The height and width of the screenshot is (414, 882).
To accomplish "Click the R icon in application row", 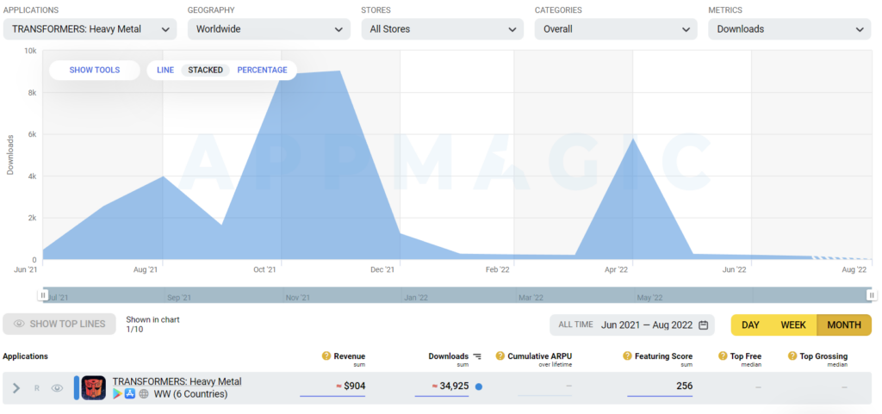I will click(36, 387).
